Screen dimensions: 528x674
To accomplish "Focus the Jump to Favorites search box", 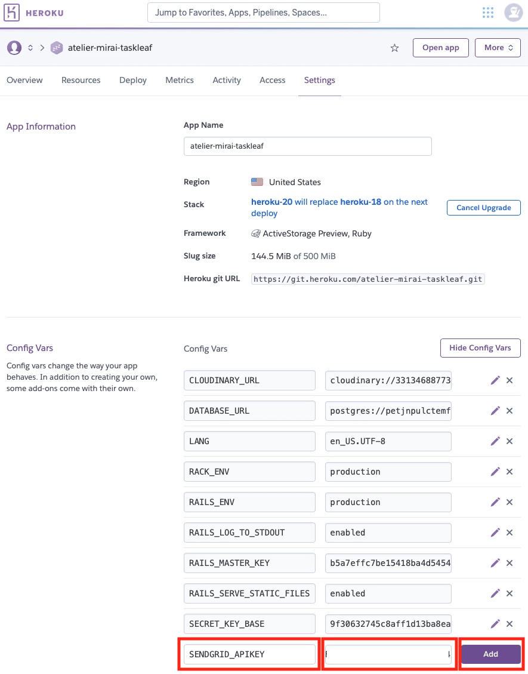I will (x=263, y=13).
